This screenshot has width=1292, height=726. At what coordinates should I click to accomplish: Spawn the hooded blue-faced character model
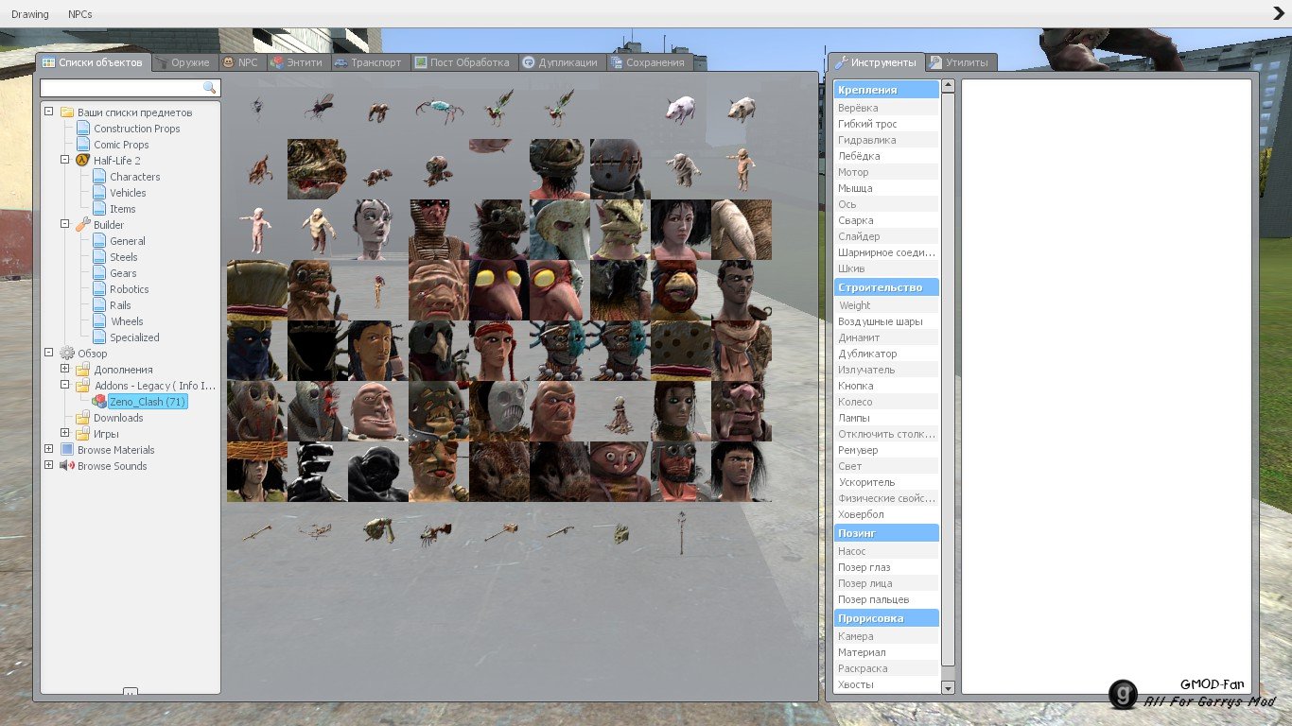[x=257, y=351]
